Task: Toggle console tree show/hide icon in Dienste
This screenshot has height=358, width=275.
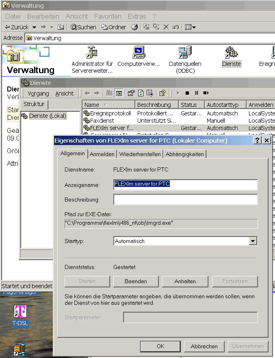Action: [119, 93]
